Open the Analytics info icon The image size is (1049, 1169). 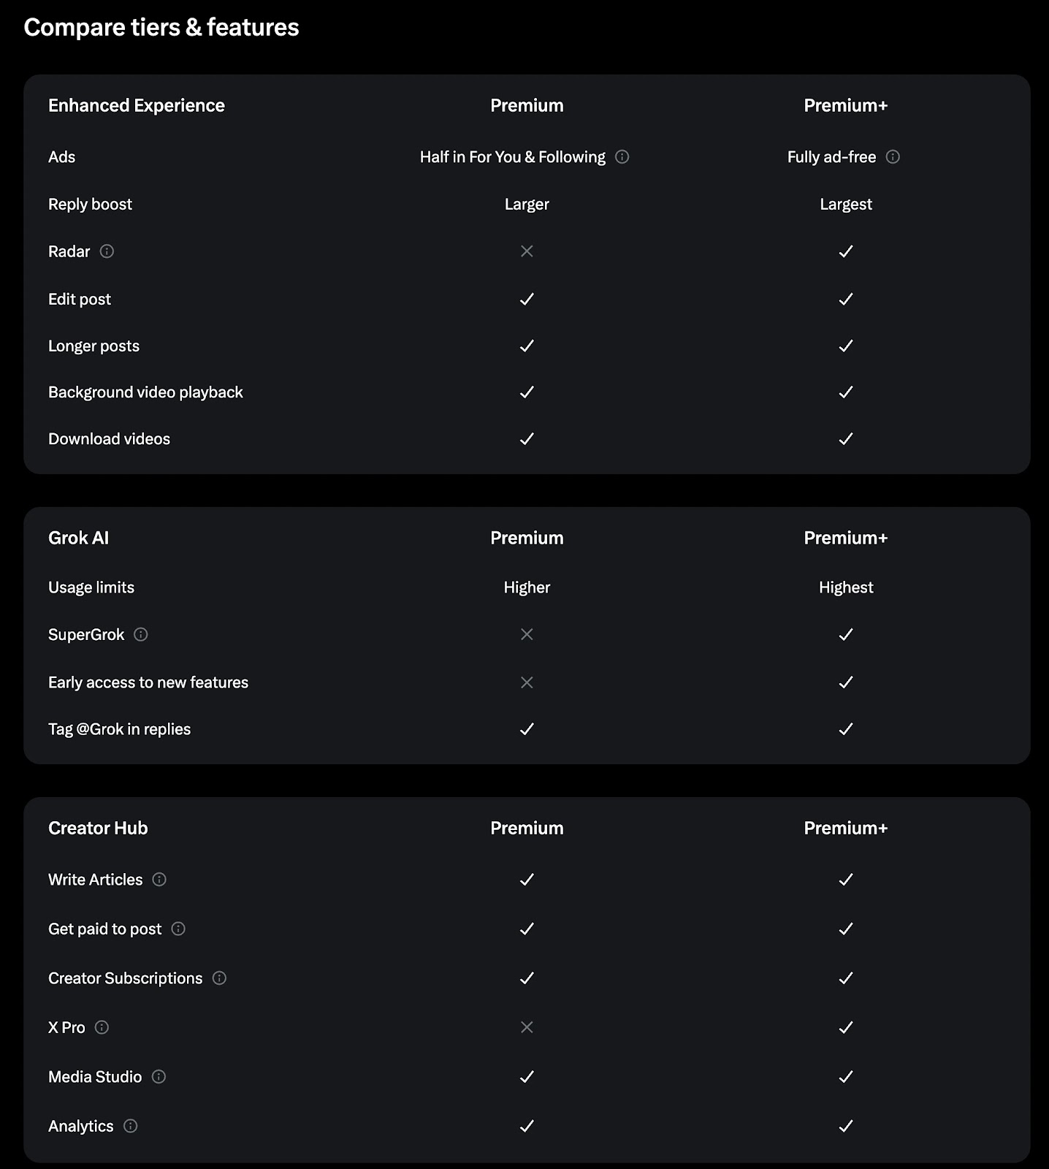(131, 1126)
